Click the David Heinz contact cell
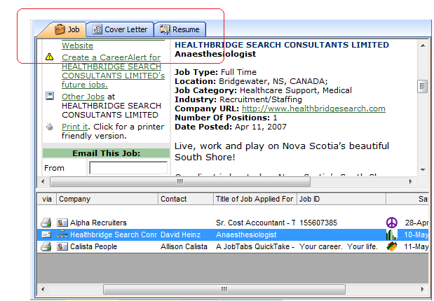 (x=180, y=234)
